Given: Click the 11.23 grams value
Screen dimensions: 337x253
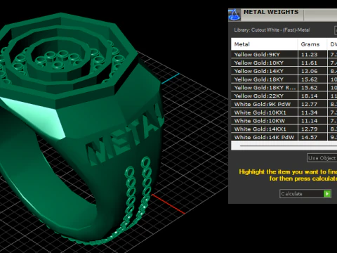Looking at the screenshot, I should [x=309, y=55].
